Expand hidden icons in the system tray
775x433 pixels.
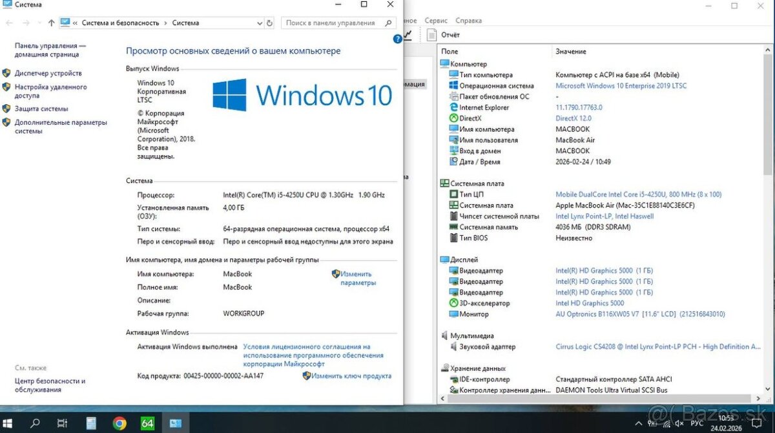coord(637,423)
